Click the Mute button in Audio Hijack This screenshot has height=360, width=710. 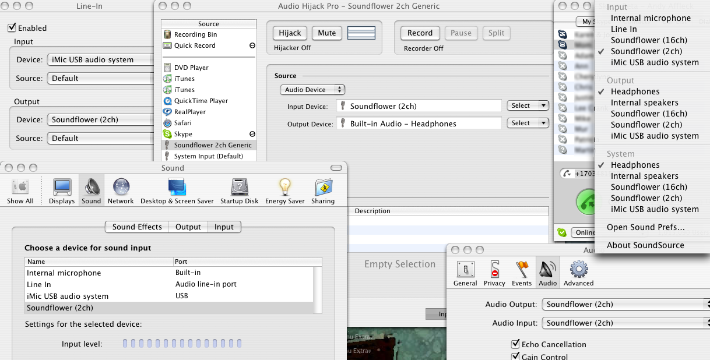(327, 33)
